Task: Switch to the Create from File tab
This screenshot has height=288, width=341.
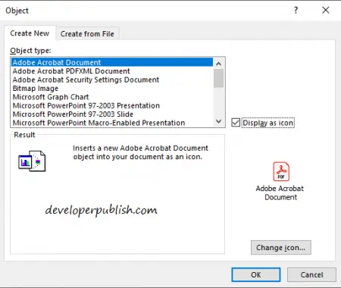Action: (x=87, y=33)
